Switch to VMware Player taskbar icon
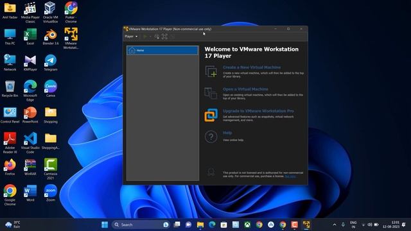This screenshot has width=411, height=231. coord(306,225)
